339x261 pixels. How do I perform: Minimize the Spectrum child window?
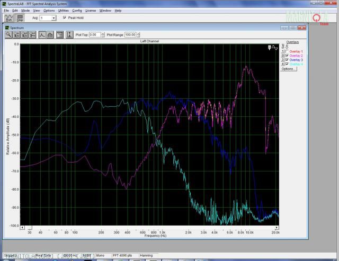click(284, 28)
